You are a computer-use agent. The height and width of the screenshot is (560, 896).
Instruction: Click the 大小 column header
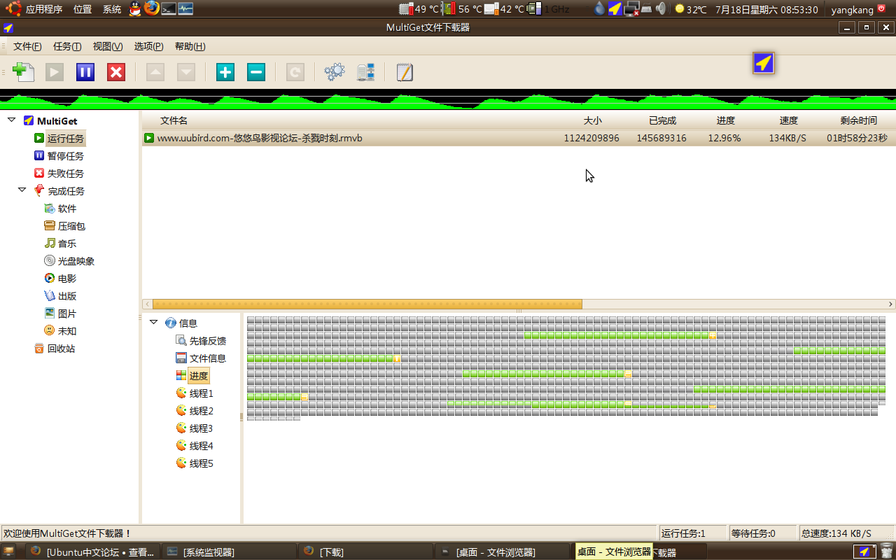(593, 120)
